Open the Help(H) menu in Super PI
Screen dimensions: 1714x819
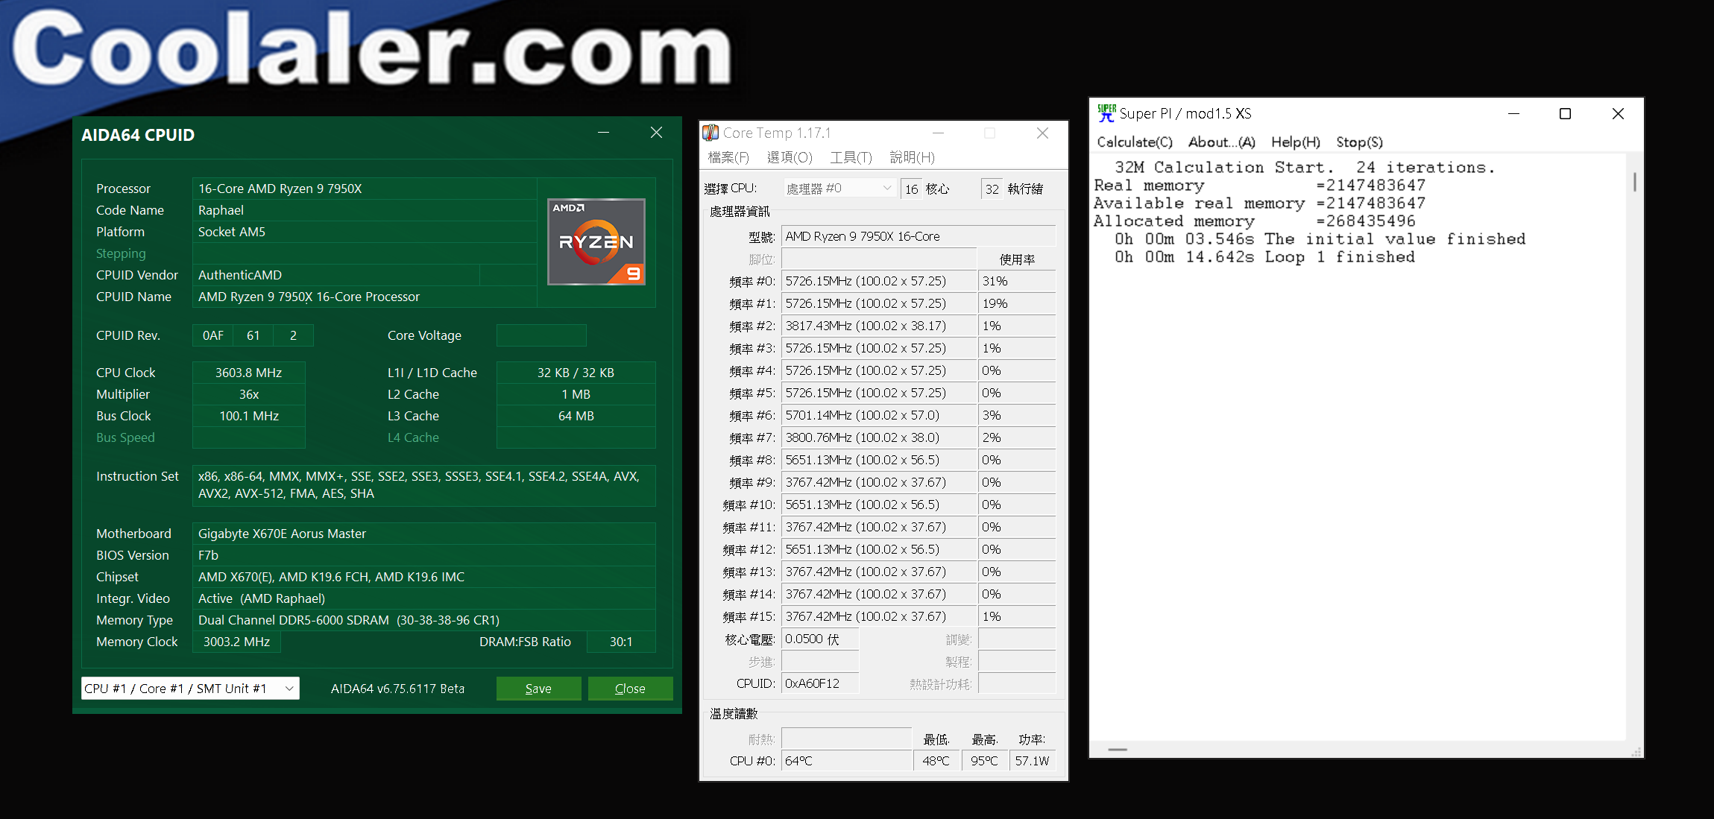click(x=1295, y=142)
